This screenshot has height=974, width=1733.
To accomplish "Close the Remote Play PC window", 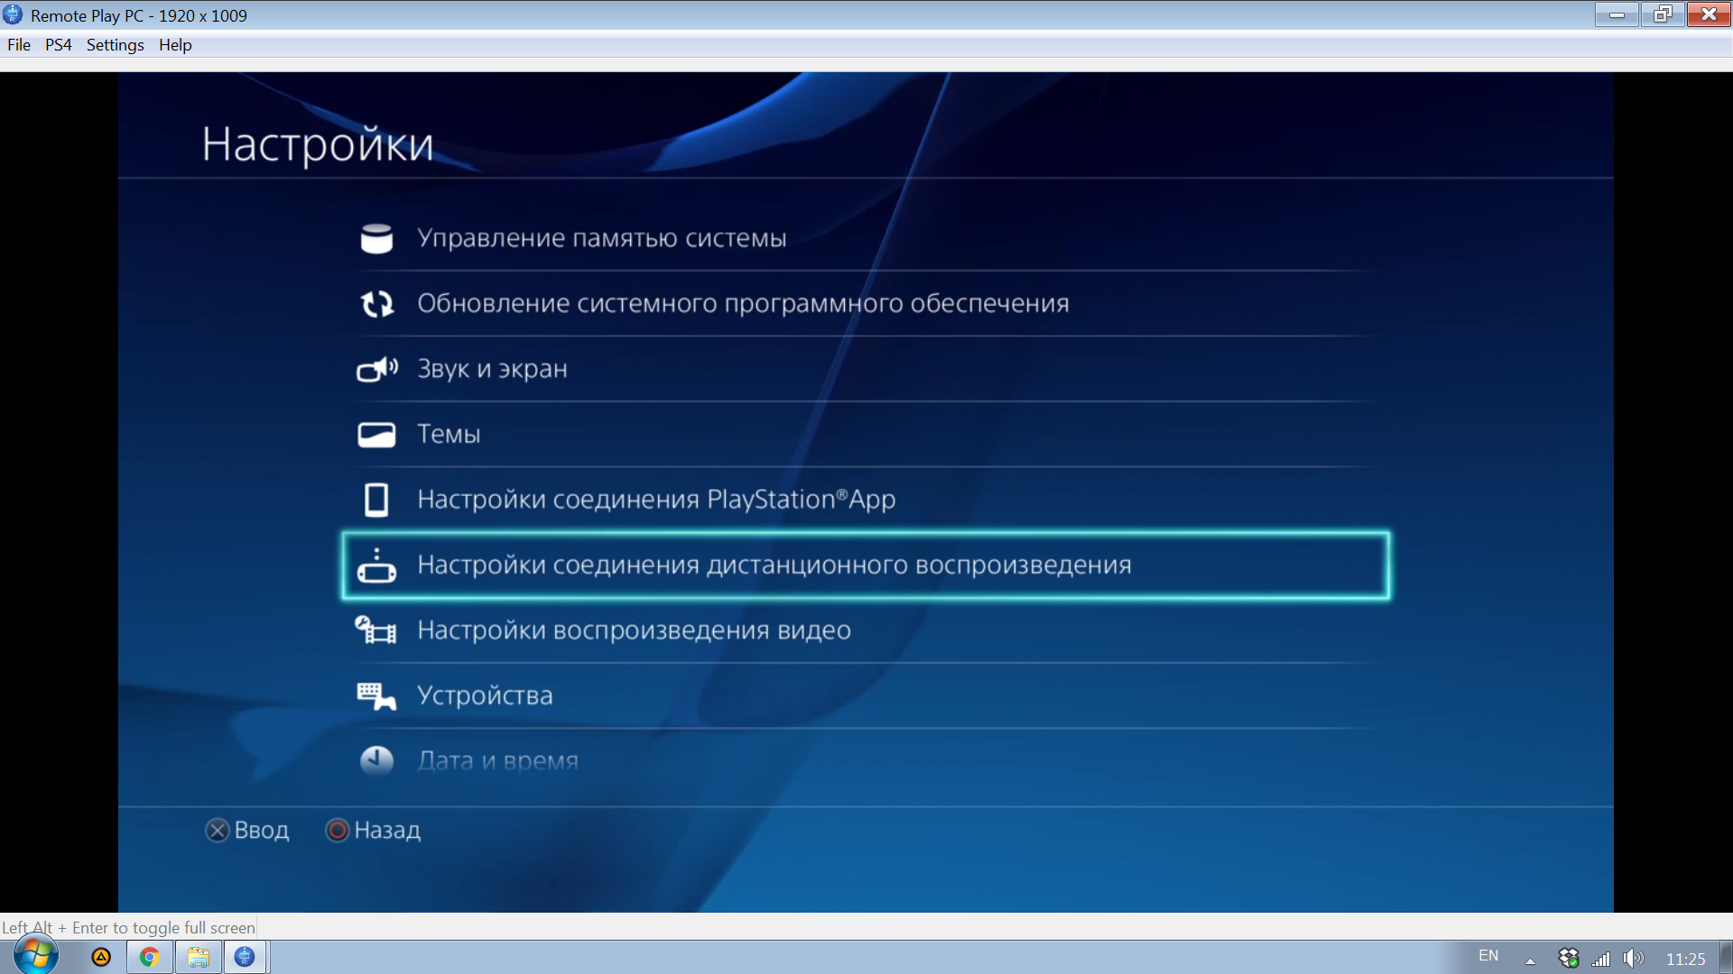I will pos(1709,14).
